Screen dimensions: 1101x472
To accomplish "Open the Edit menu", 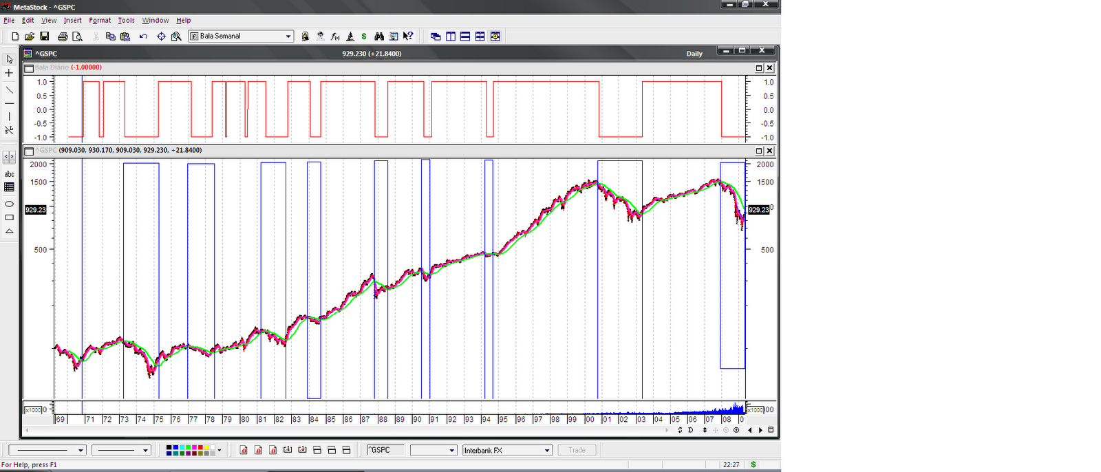I will click(28, 21).
